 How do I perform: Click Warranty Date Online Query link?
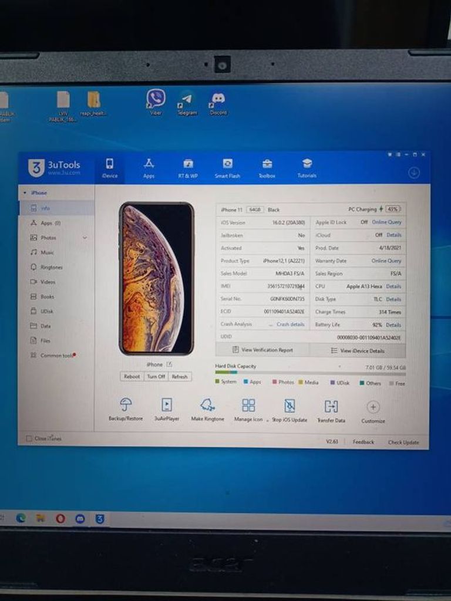386,261
